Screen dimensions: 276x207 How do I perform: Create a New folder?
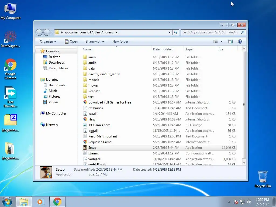(120, 42)
